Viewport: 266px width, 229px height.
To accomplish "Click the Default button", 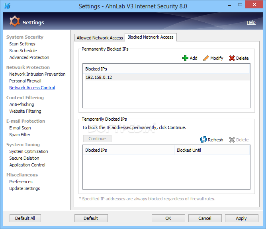I will click(x=91, y=218).
